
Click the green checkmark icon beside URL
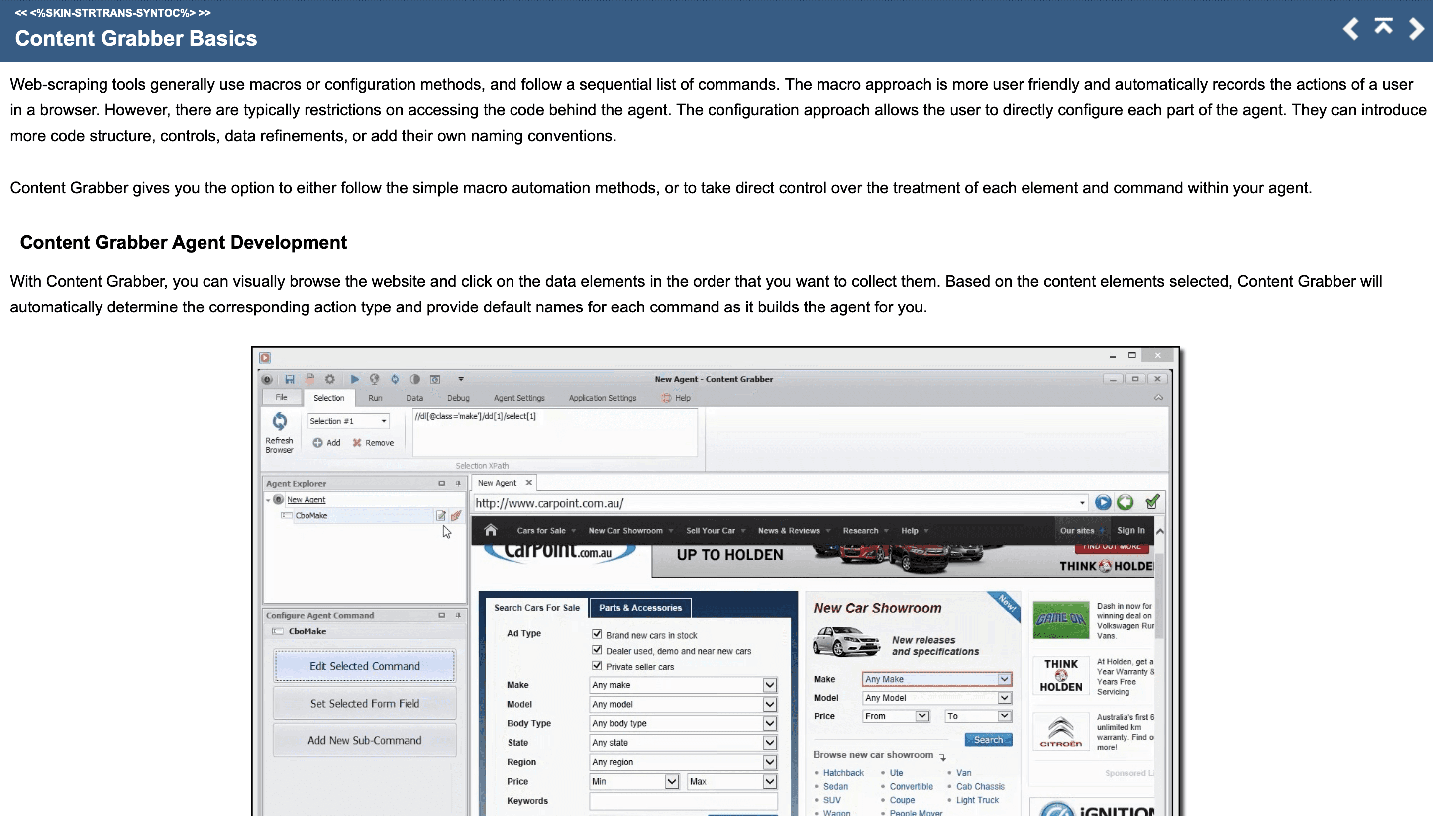point(1152,502)
